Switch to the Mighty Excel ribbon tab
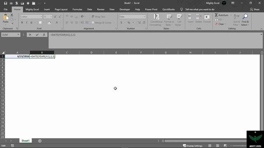Viewport: 264px width, 148px height. click(32, 9)
